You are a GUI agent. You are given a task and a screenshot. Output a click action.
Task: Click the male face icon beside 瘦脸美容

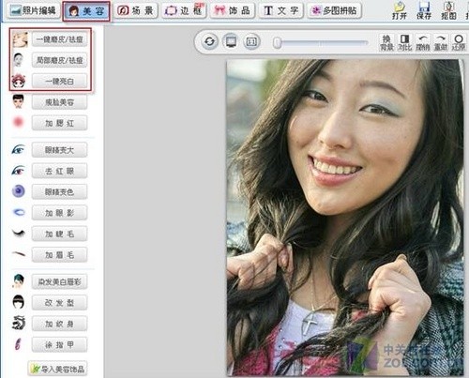18,102
